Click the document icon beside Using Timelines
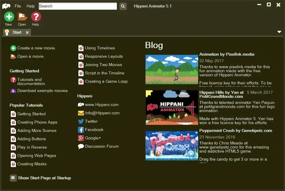Image resolution: width=285 pixels, height=191 pixels. [81, 48]
